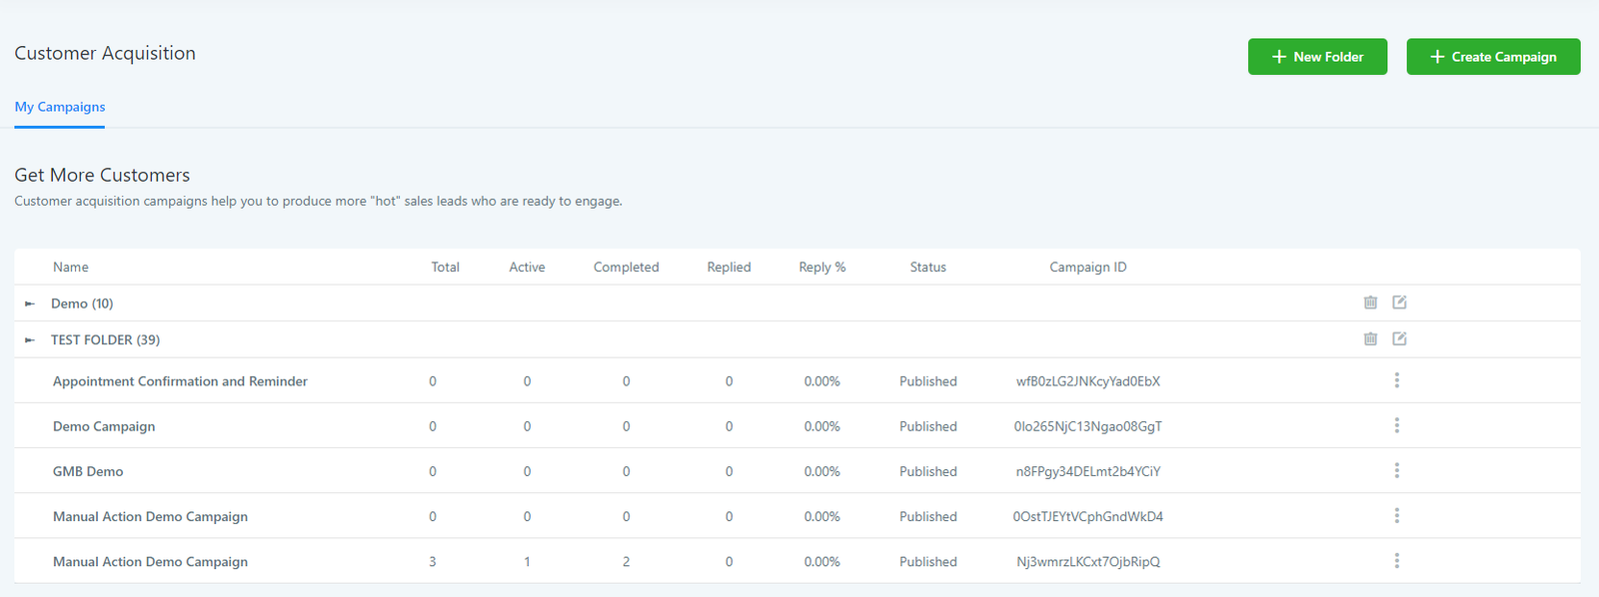This screenshot has width=1599, height=597.
Task: Open three-dot menu for Demo Campaign
Action: (x=1396, y=425)
